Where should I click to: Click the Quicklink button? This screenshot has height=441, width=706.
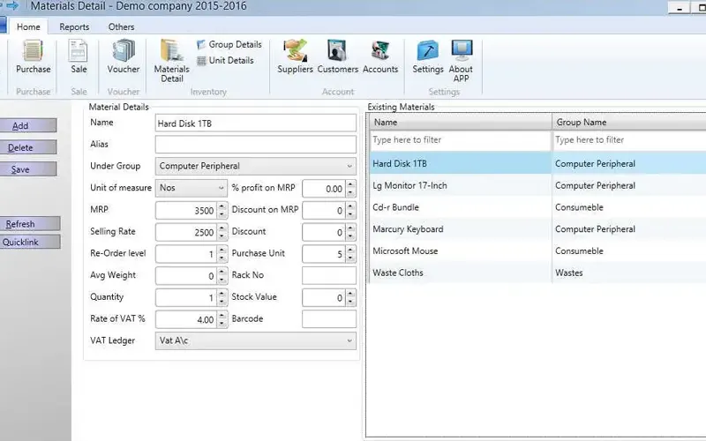pos(30,242)
